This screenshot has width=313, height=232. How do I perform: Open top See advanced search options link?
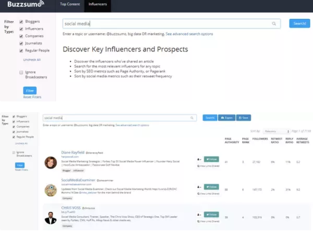coord(189,34)
